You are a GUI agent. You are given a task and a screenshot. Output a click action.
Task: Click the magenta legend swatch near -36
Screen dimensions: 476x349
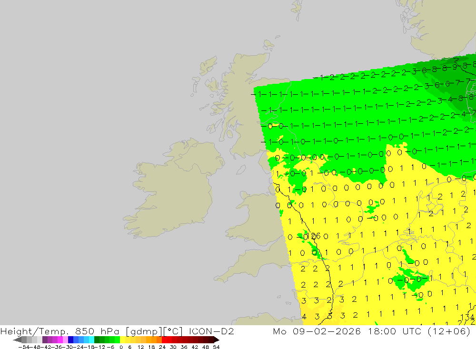(x=60, y=340)
